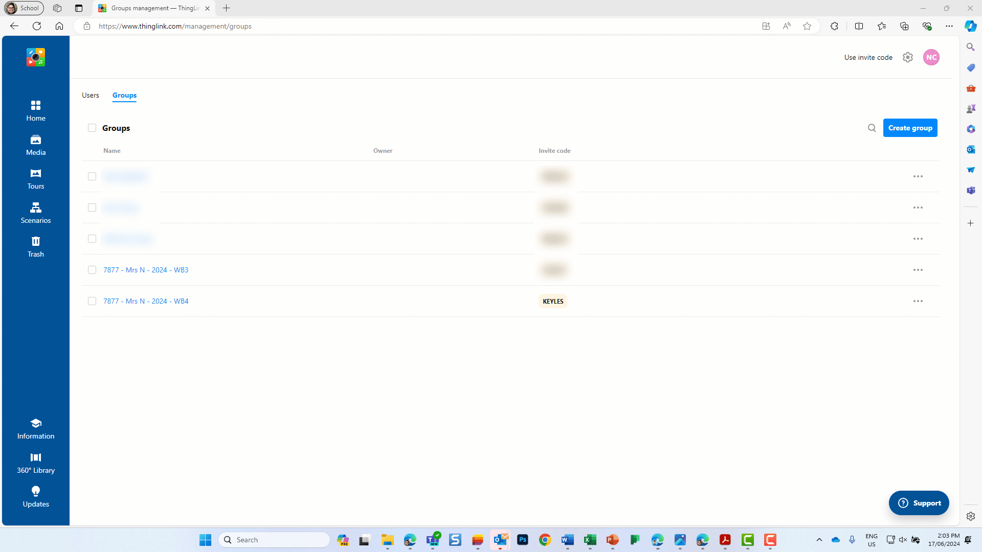Show hidden system tray icons
The width and height of the screenshot is (982, 552).
tap(819, 540)
